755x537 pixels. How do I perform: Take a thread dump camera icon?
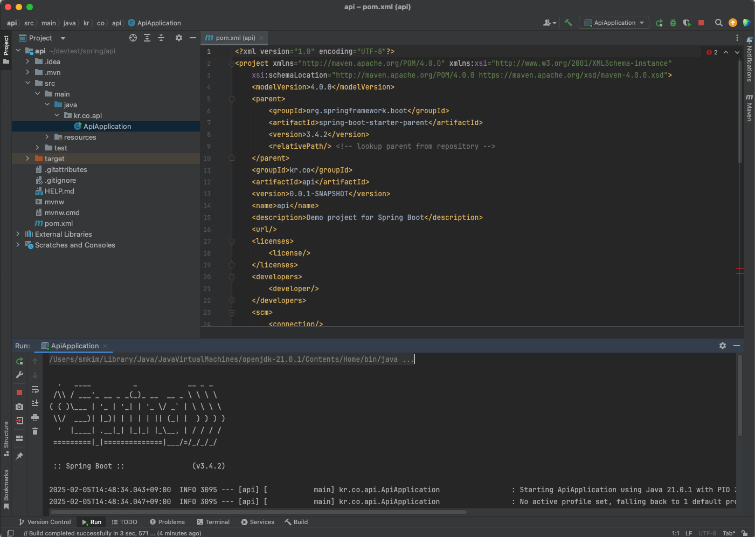coord(19,407)
